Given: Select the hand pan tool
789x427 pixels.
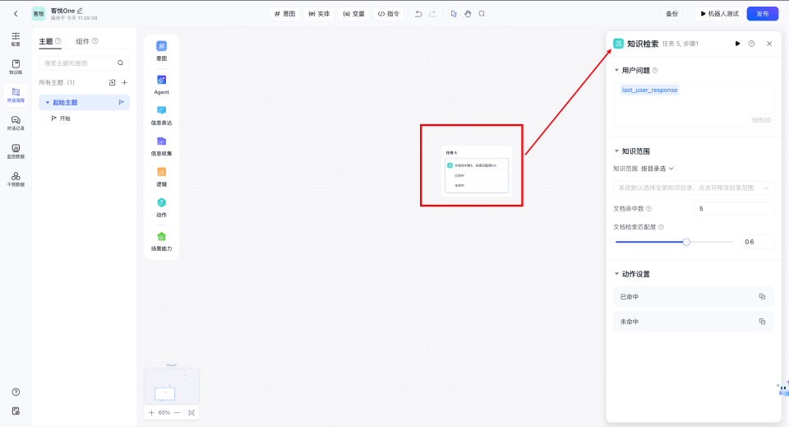Looking at the screenshot, I should 468,14.
